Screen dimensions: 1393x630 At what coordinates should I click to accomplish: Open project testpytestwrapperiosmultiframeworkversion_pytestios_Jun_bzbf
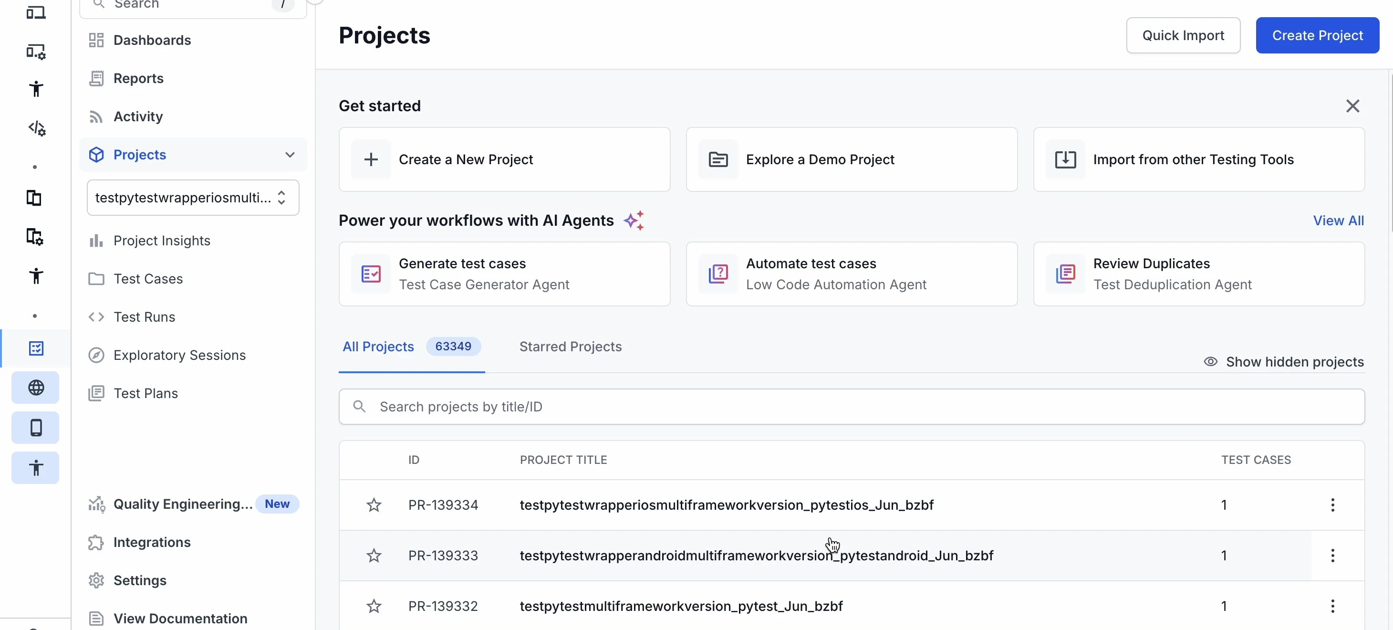tap(726, 505)
